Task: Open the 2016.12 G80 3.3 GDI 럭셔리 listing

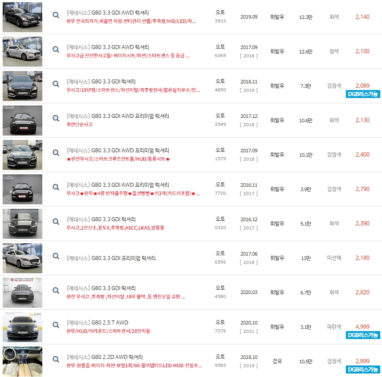Action: coord(101,219)
